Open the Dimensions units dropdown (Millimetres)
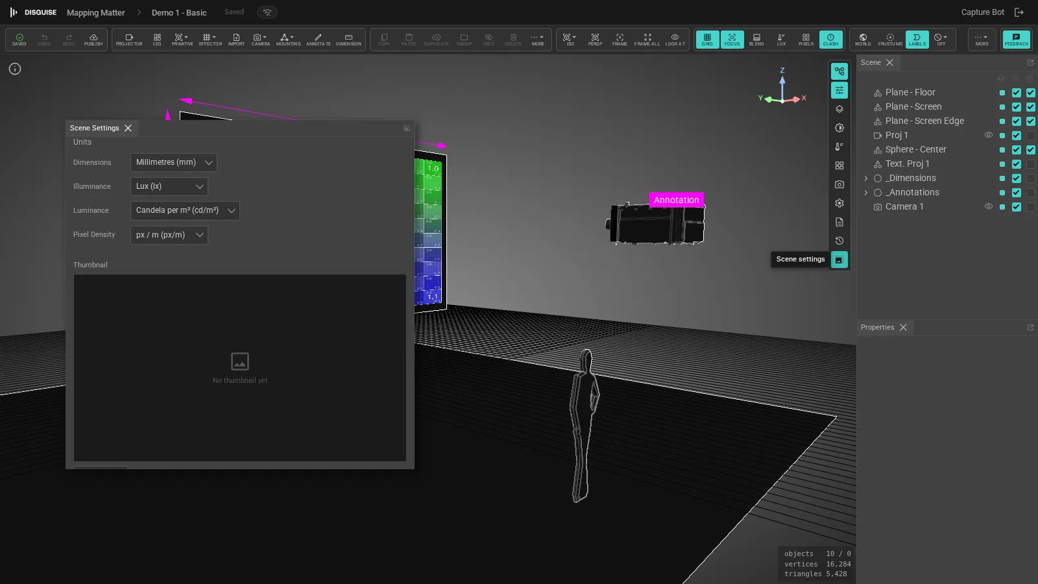 coord(174,162)
